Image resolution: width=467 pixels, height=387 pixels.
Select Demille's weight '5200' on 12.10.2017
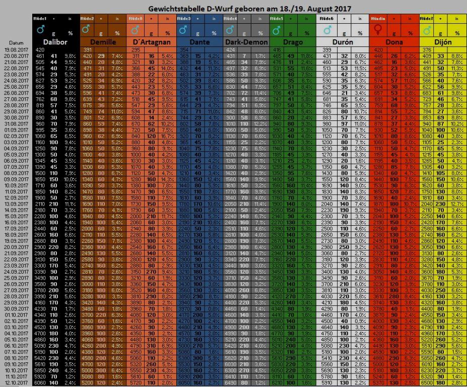(x=88, y=382)
